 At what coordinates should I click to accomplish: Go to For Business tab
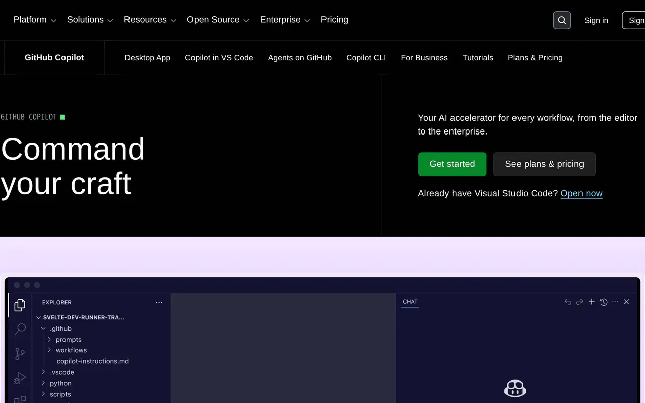(424, 58)
